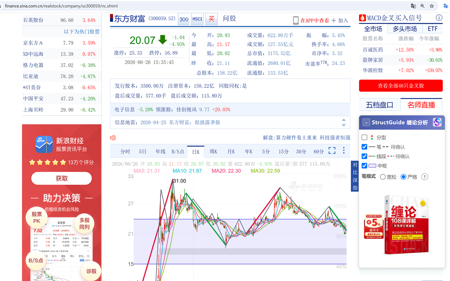Click the 31.00 peak label on the chart
The width and height of the screenshot is (450, 281).
tap(180, 181)
